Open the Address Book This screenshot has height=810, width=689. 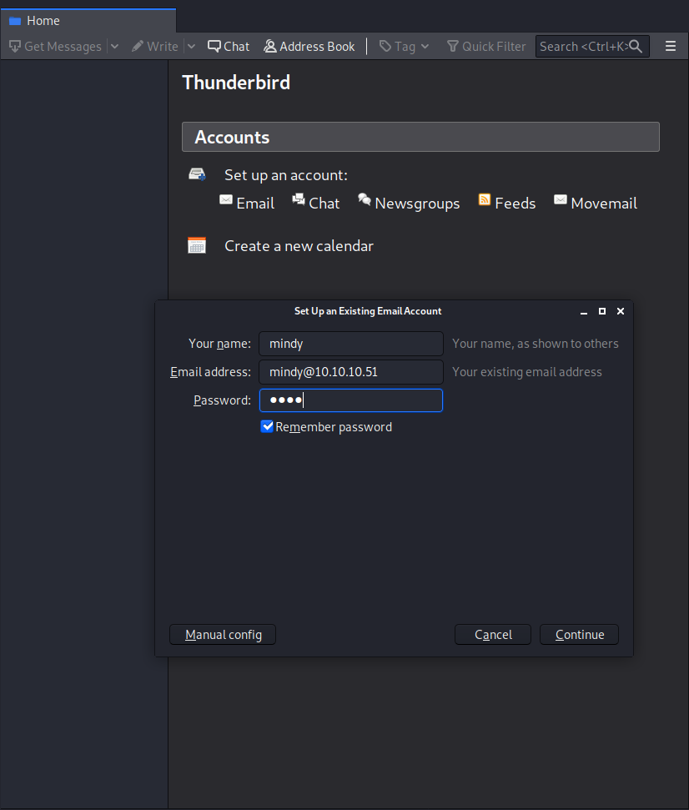309,47
